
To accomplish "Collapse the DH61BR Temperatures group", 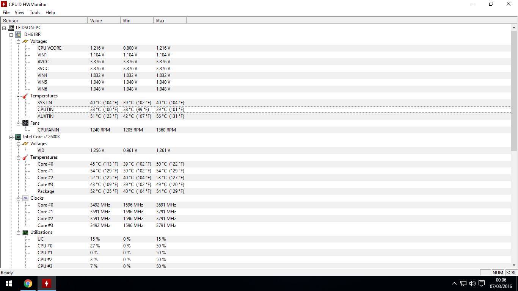I will click(18, 96).
